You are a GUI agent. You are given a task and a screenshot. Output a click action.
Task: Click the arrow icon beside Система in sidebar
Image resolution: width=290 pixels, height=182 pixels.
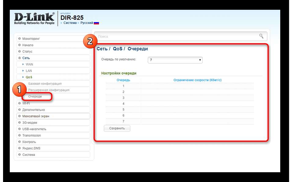tap(20, 155)
